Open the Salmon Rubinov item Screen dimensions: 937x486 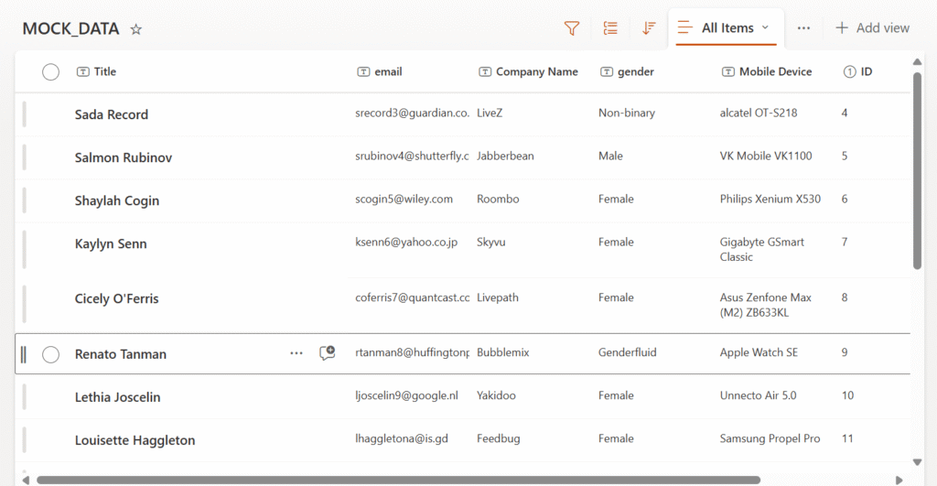(x=124, y=157)
